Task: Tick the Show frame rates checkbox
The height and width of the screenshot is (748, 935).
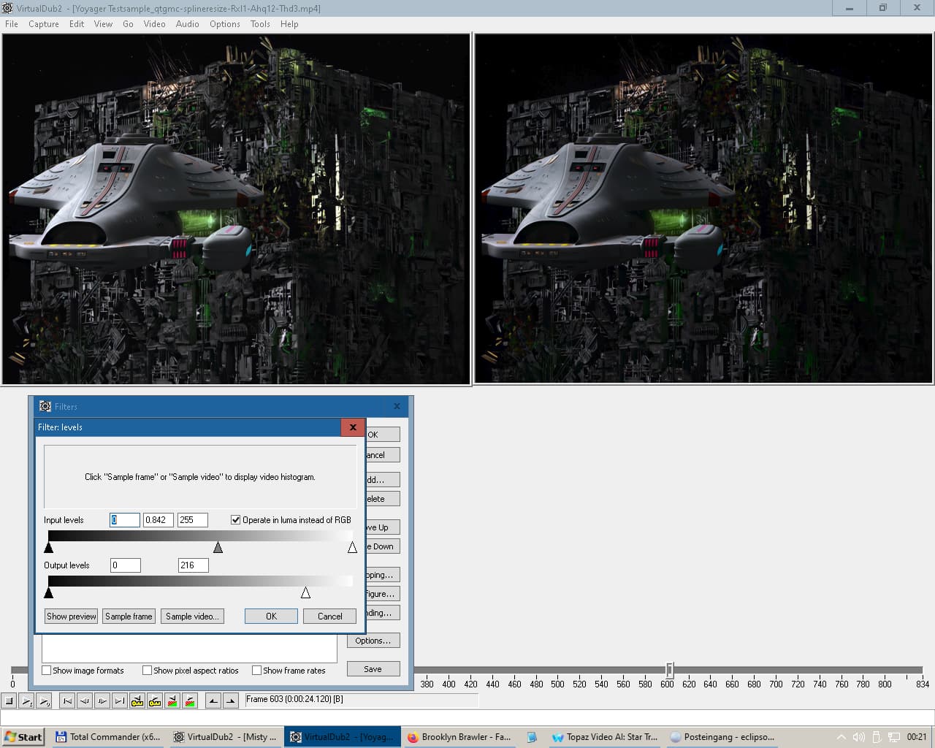Action: click(x=256, y=671)
